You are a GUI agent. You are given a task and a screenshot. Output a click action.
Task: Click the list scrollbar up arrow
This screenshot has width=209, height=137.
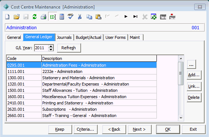(x=181, y=59)
